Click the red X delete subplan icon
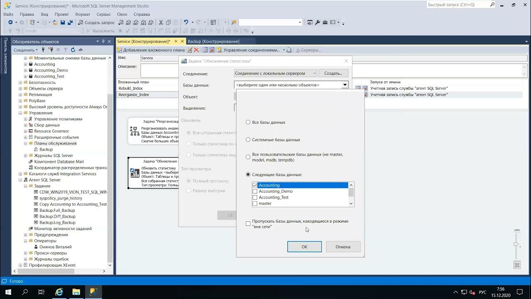The image size is (531, 299). (x=196, y=50)
